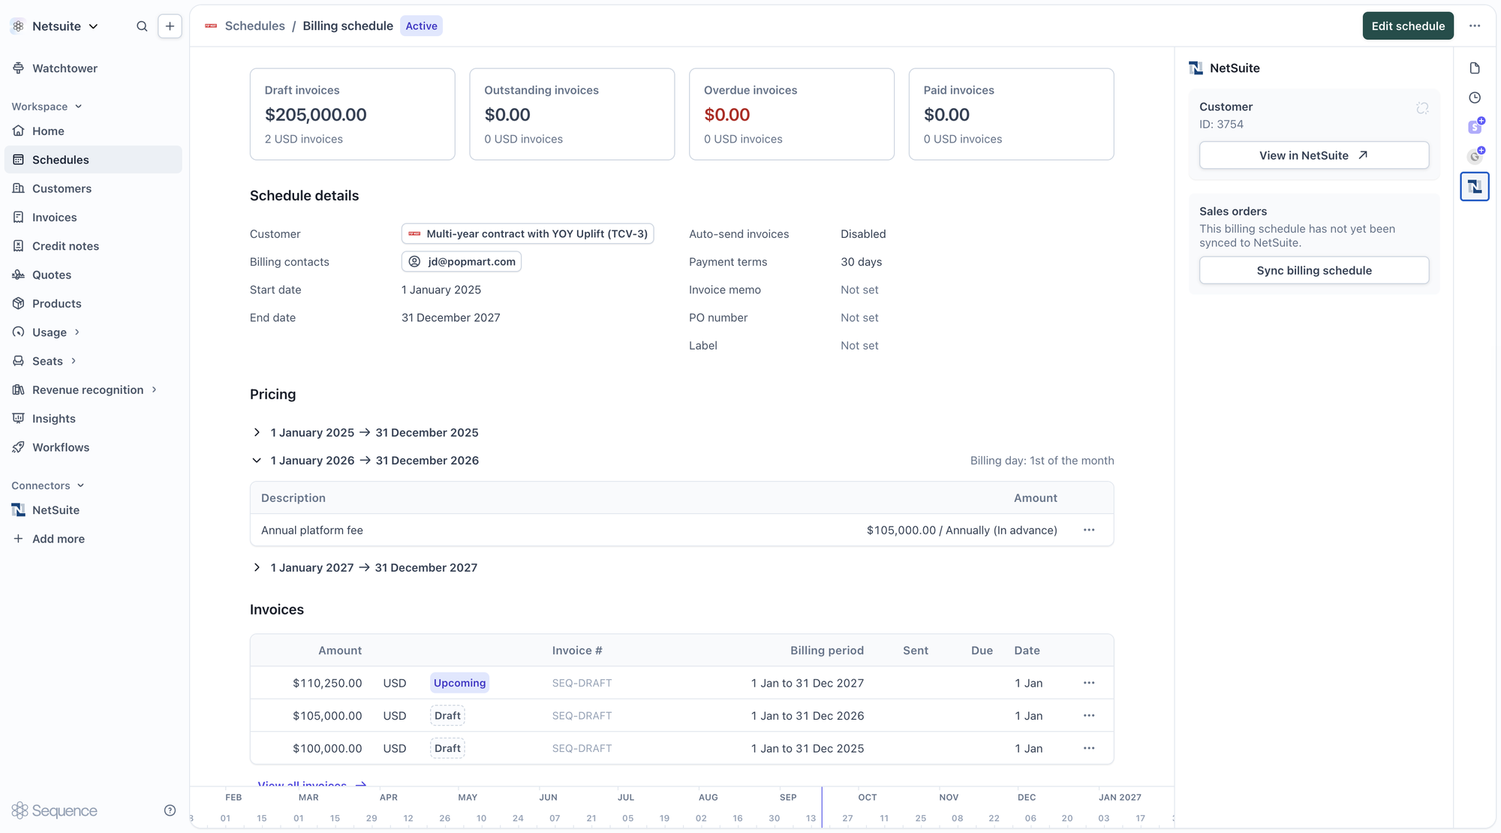Expand the 2025 pricing period
Screen dimensions: 1501x833
[x=257, y=433]
